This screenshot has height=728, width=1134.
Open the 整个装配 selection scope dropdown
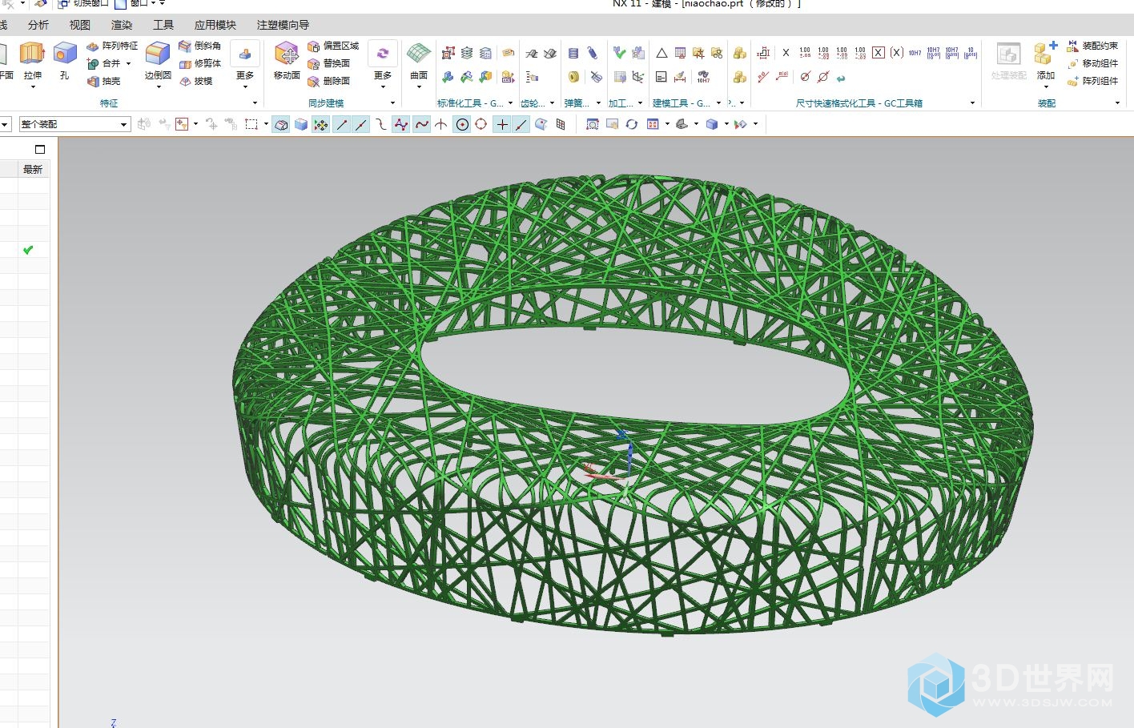124,124
